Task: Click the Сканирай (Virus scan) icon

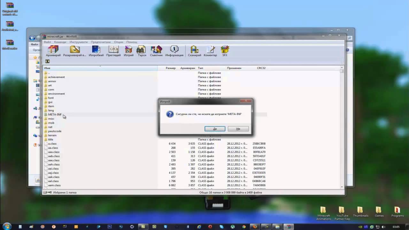Action: coord(194,51)
